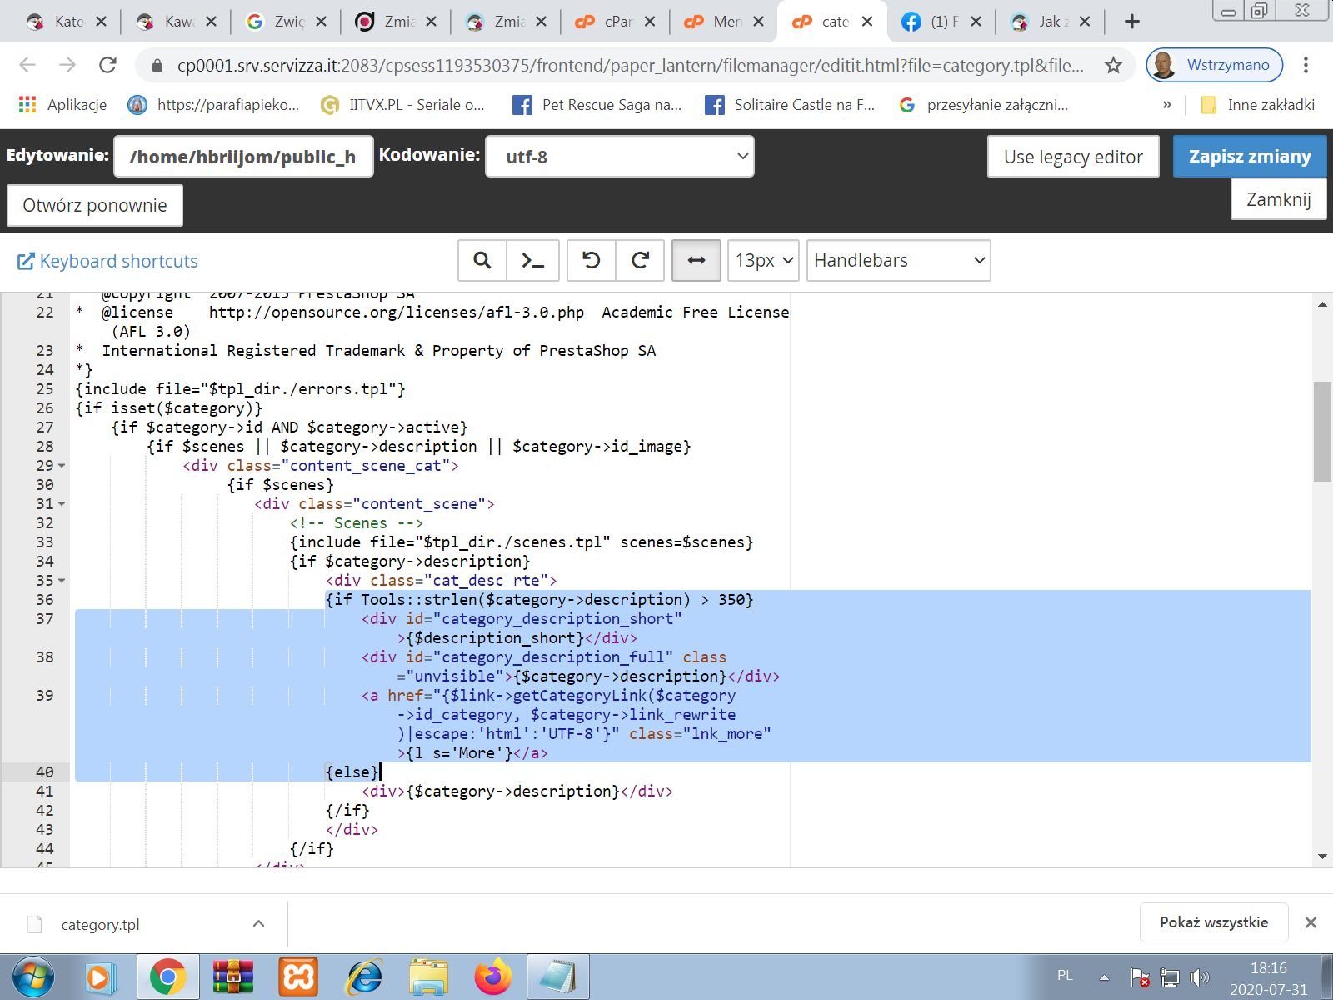Screen dimensions: 1333x1000
Task: Open the utf-8 encoding dropdown
Action: click(x=620, y=157)
